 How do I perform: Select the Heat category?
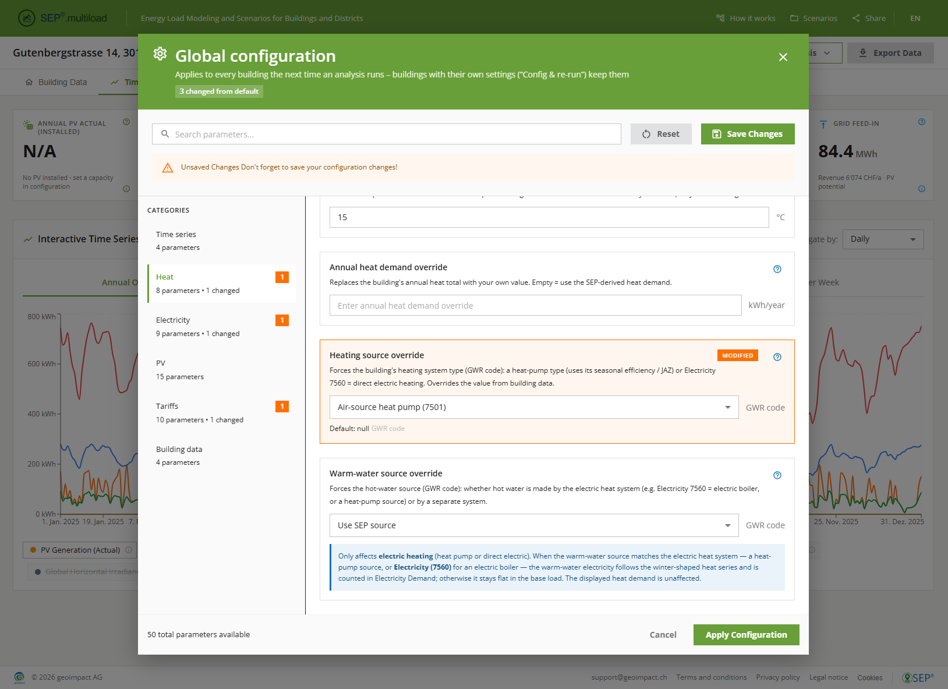(x=221, y=284)
